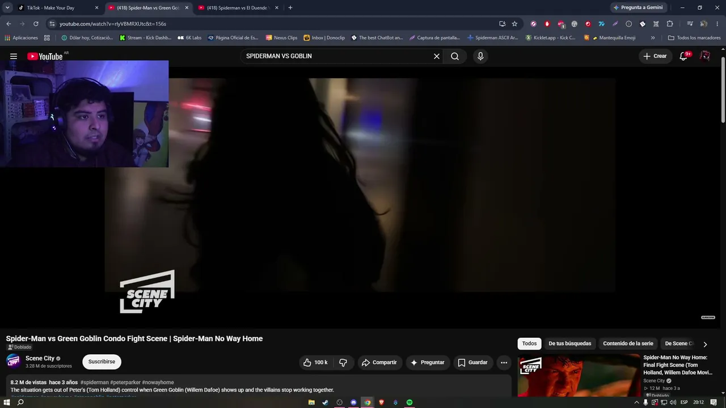Install app icon in address bar
726x408 pixels.
(502, 24)
